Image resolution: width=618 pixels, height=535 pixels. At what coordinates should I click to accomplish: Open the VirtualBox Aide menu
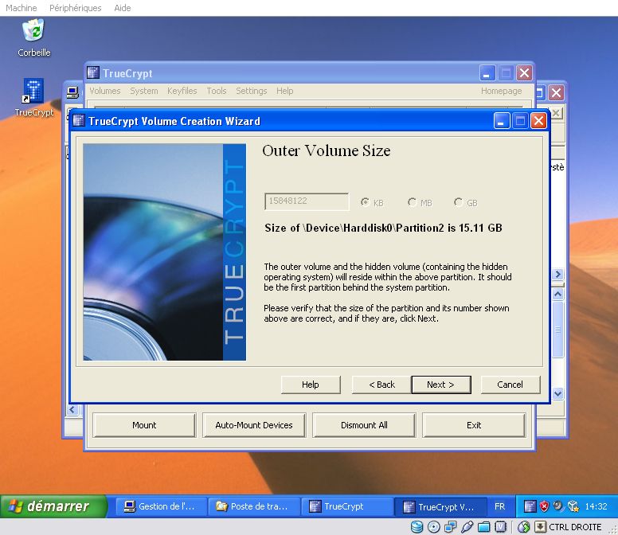(x=122, y=8)
